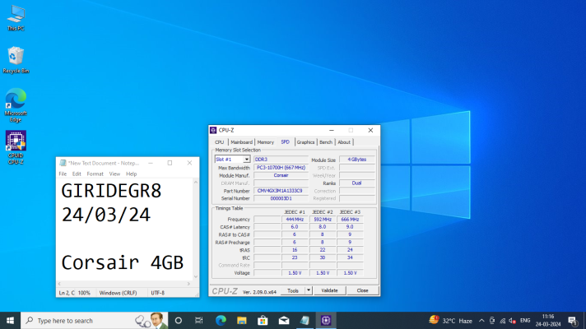The height and width of the screenshot is (329, 586).
Task: Open the Recycle Bin desktop icon
Action: click(16, 60)
